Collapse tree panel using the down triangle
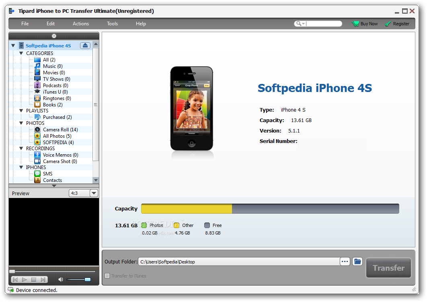The width and height of the screenshot is (427, 302). point(54,186)
